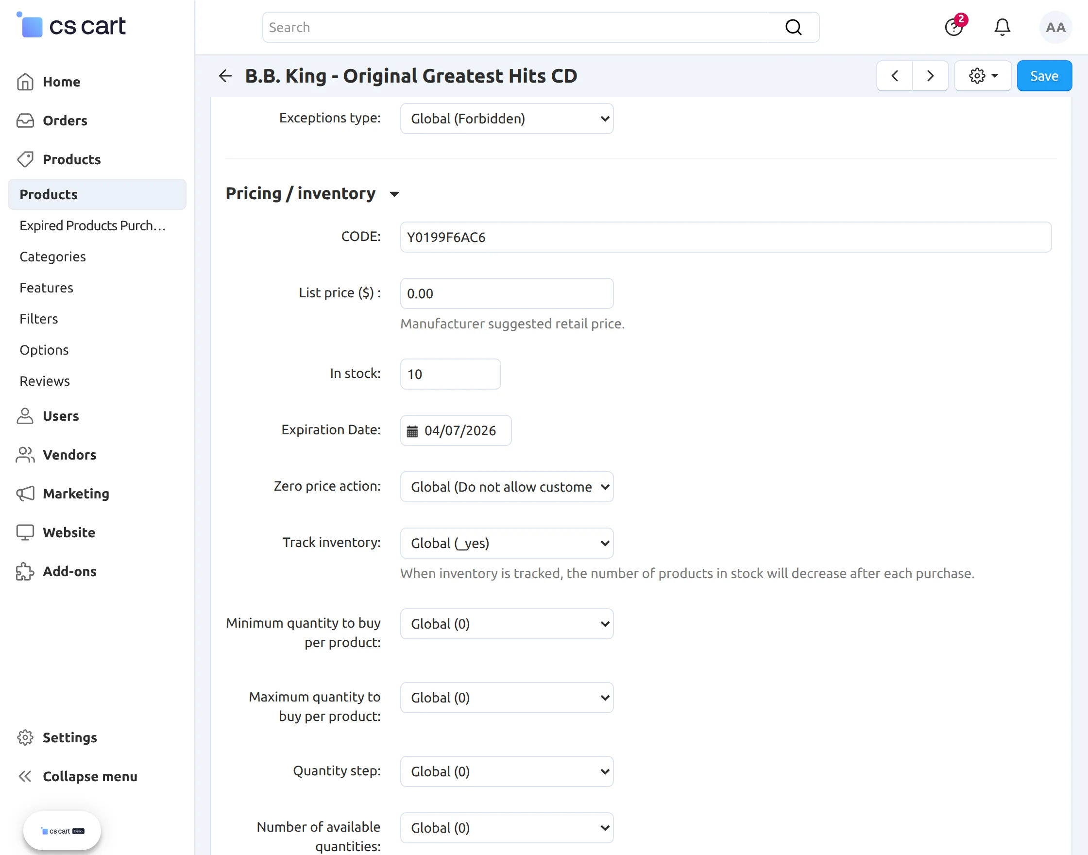Click the Orders inbox icon
Screen dimensions: 1088x855
click(25, 120)
